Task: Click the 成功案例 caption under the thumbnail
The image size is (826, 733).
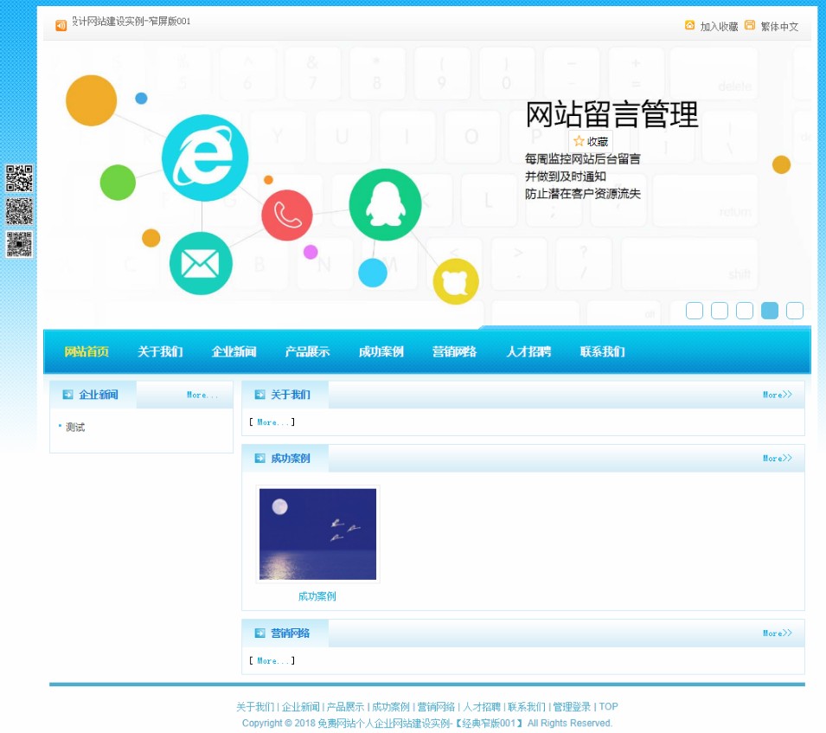Action: [317, 596]
